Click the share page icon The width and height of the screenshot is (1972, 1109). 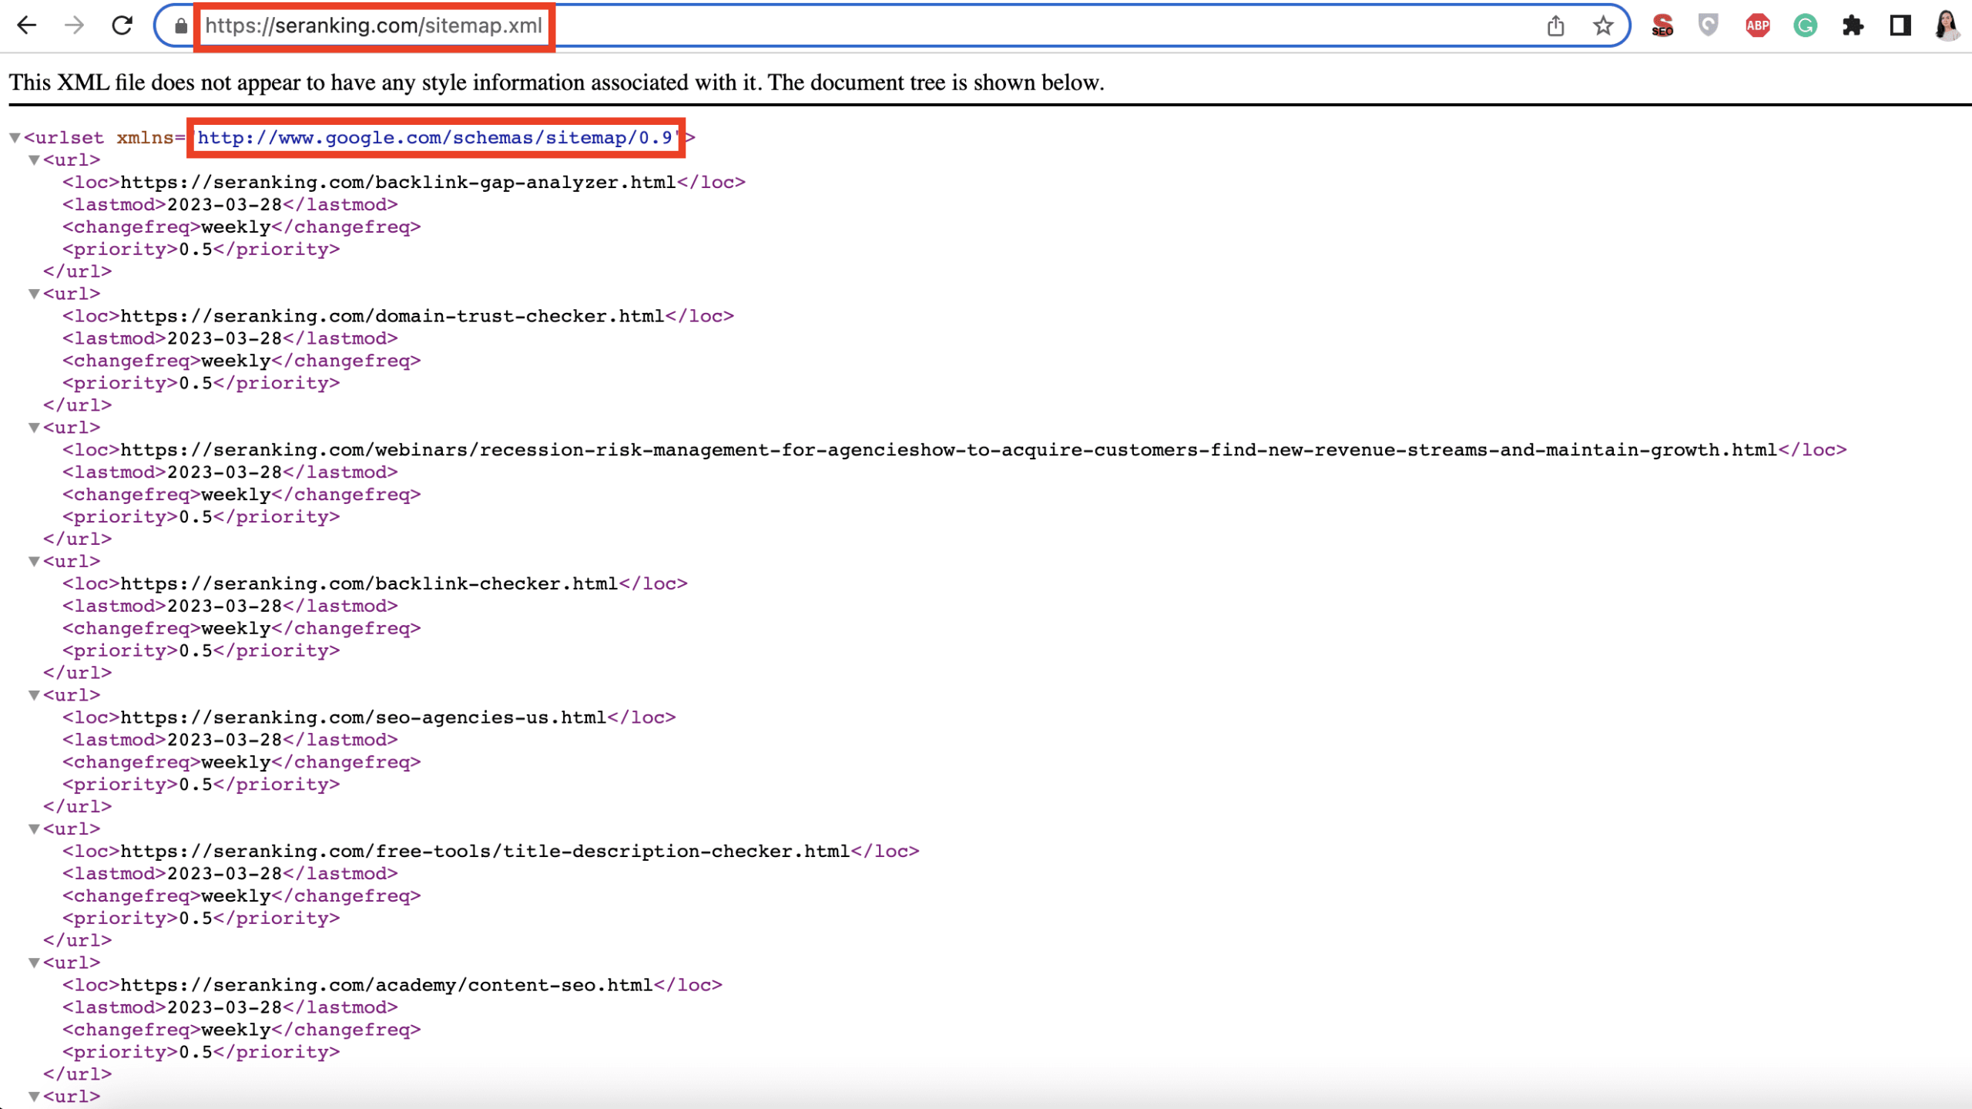tap(1555, 26)
